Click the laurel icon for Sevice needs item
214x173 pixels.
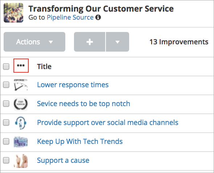pos(21,104)
